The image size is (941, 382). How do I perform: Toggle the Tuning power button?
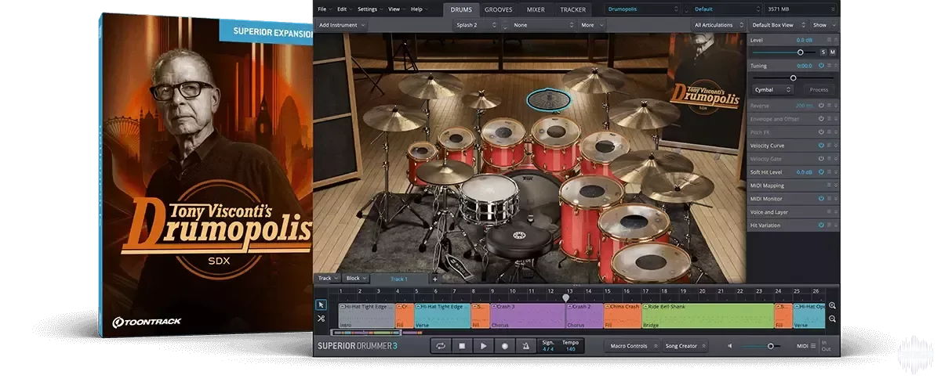821,66
